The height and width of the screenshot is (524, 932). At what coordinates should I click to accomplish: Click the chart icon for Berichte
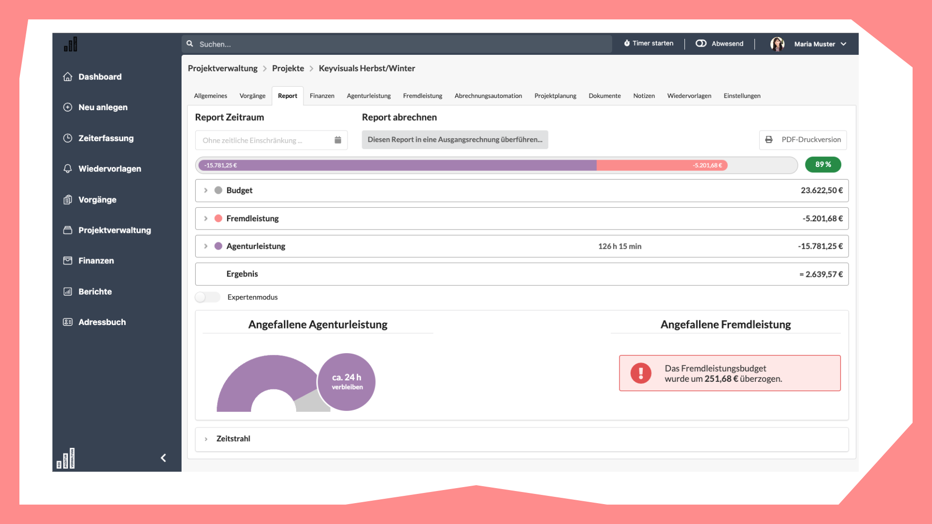tap(68, 291)
